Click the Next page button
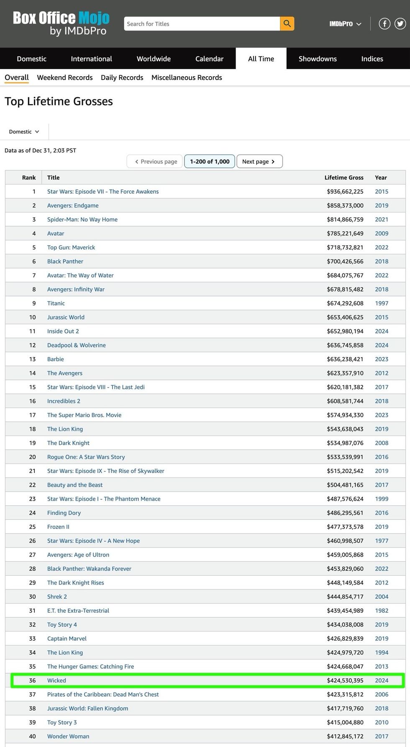 tap(259, 161)
